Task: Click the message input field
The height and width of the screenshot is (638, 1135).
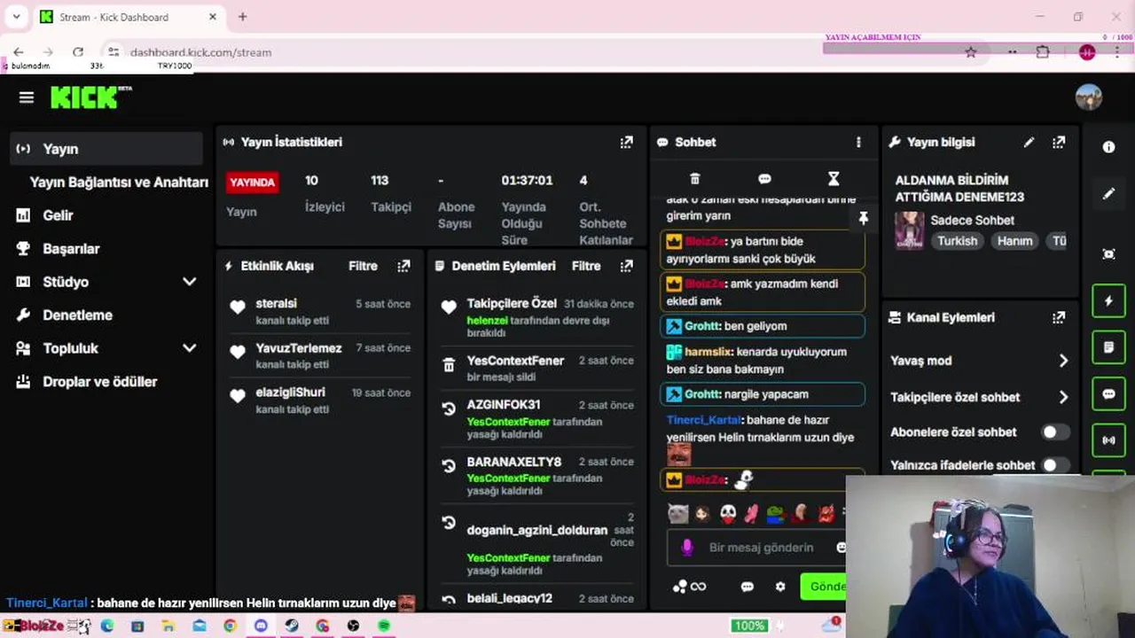Action: coord(763,548)
